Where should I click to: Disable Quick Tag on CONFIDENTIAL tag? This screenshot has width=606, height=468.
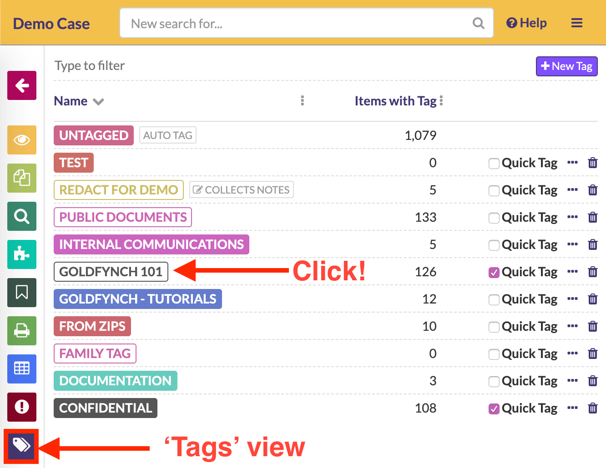click(x=494, y=408)
